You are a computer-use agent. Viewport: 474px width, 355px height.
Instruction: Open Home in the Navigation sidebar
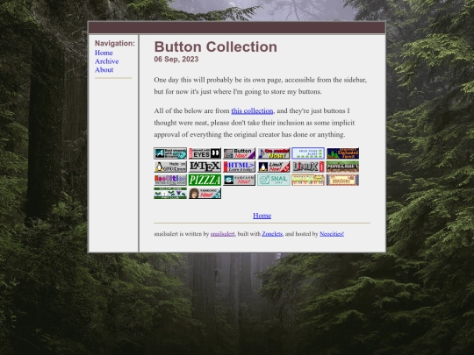coord(104,53)
